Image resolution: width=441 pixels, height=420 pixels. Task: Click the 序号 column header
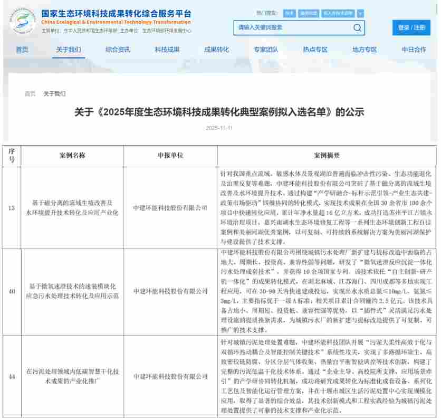12,155
